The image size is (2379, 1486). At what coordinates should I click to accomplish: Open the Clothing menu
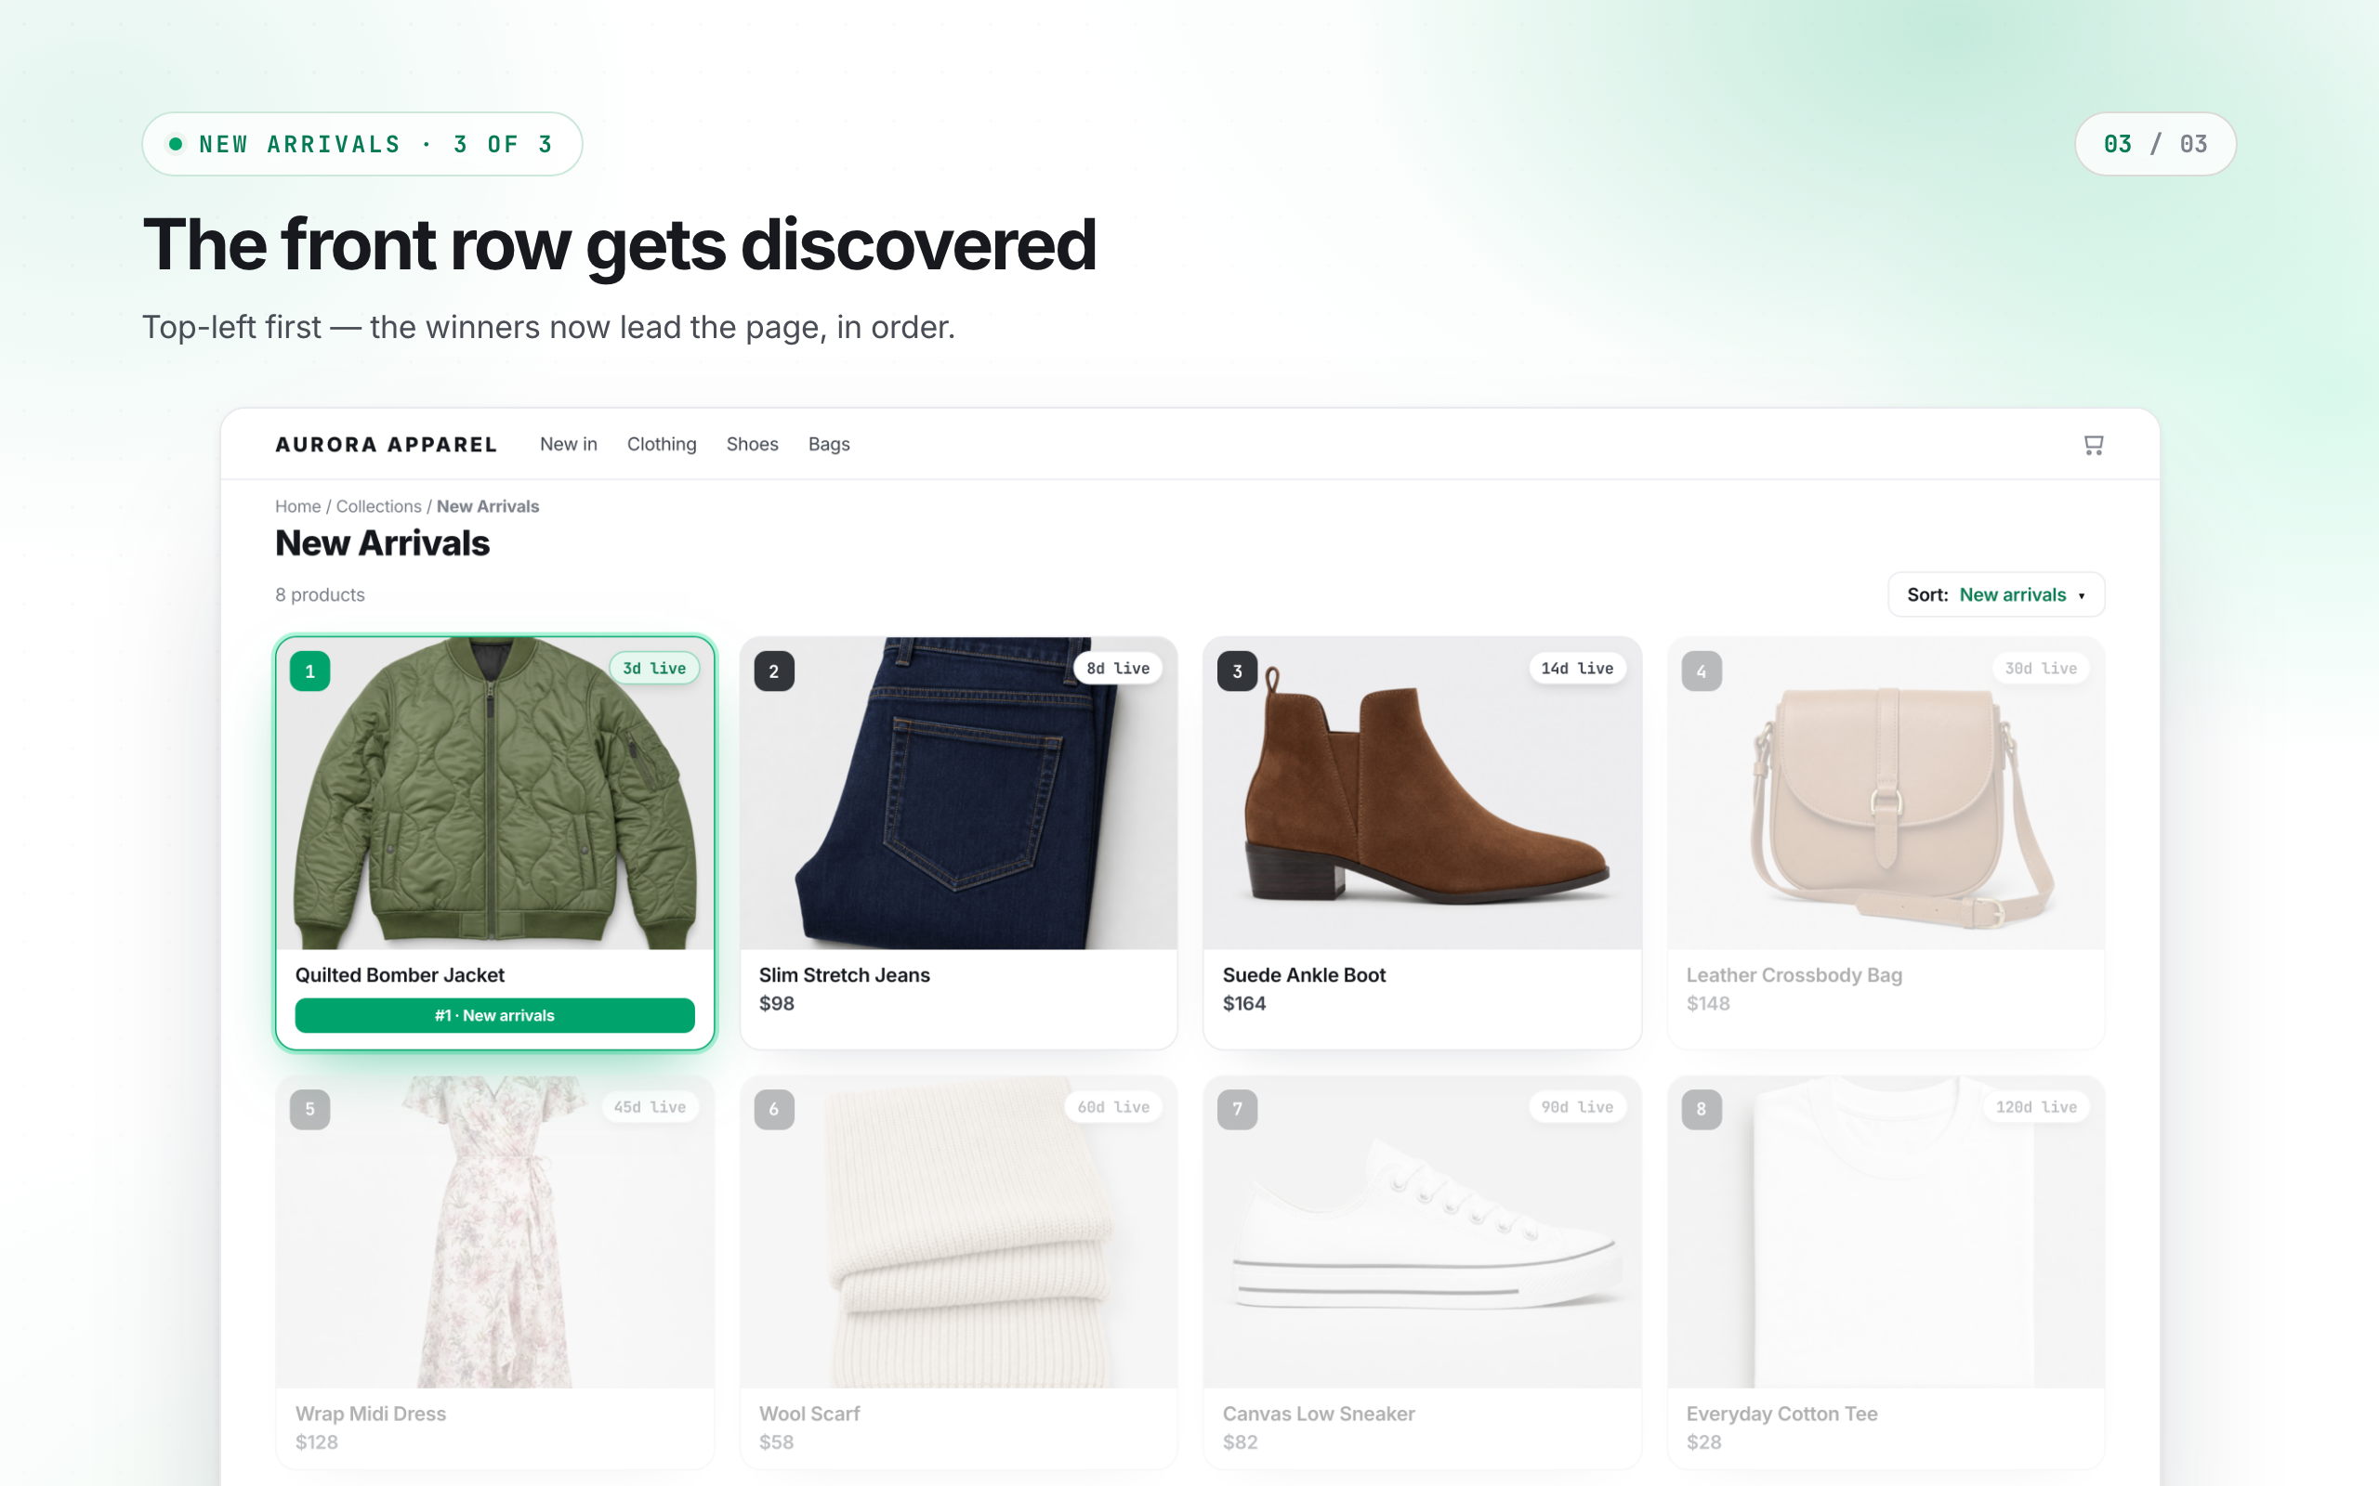662,444
